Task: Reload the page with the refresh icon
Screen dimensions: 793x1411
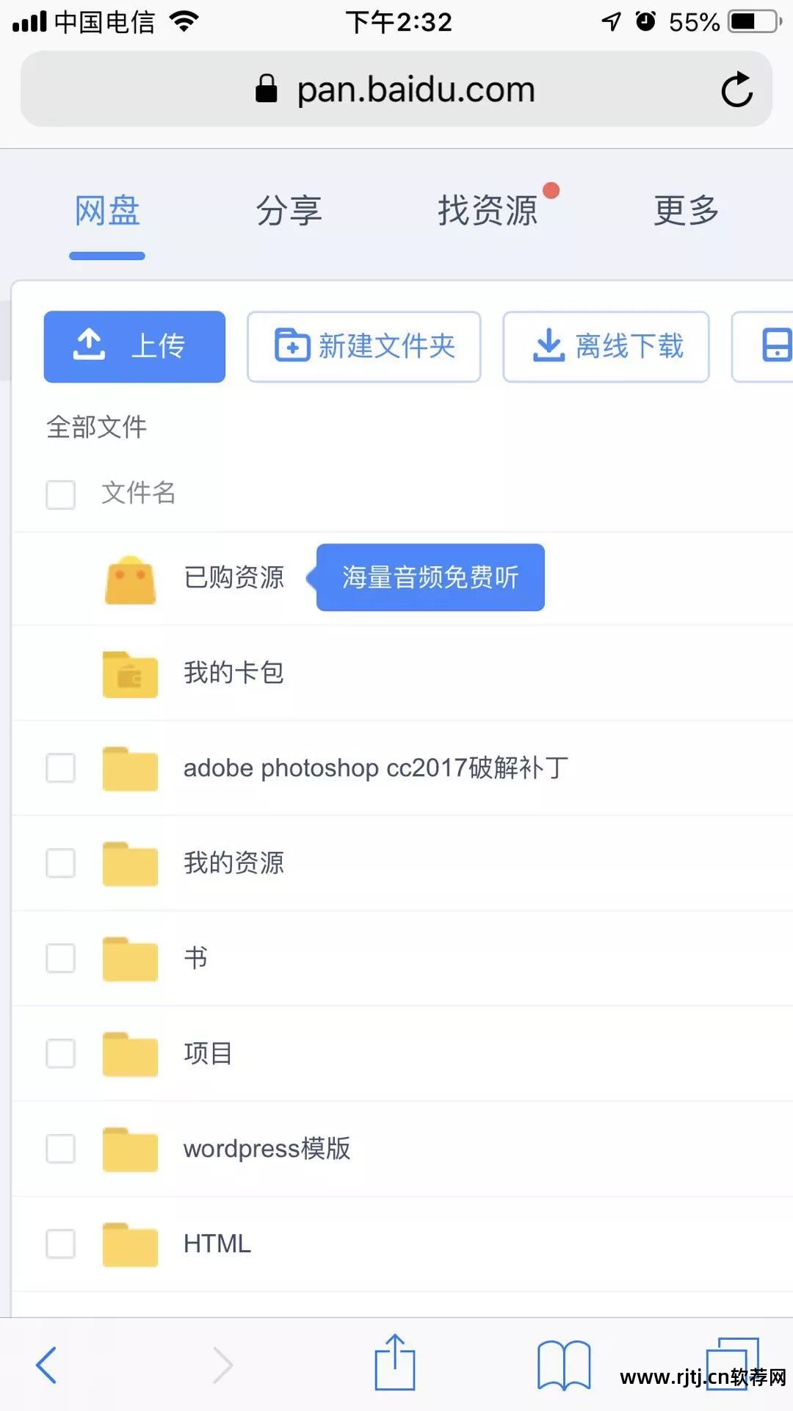Action: (x=736, y=90)
